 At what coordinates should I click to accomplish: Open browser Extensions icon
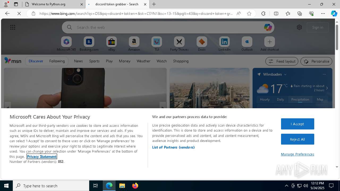click(x=263, y=14)
